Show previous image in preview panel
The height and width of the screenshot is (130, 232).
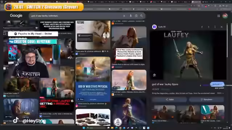(x=202, y=27)
